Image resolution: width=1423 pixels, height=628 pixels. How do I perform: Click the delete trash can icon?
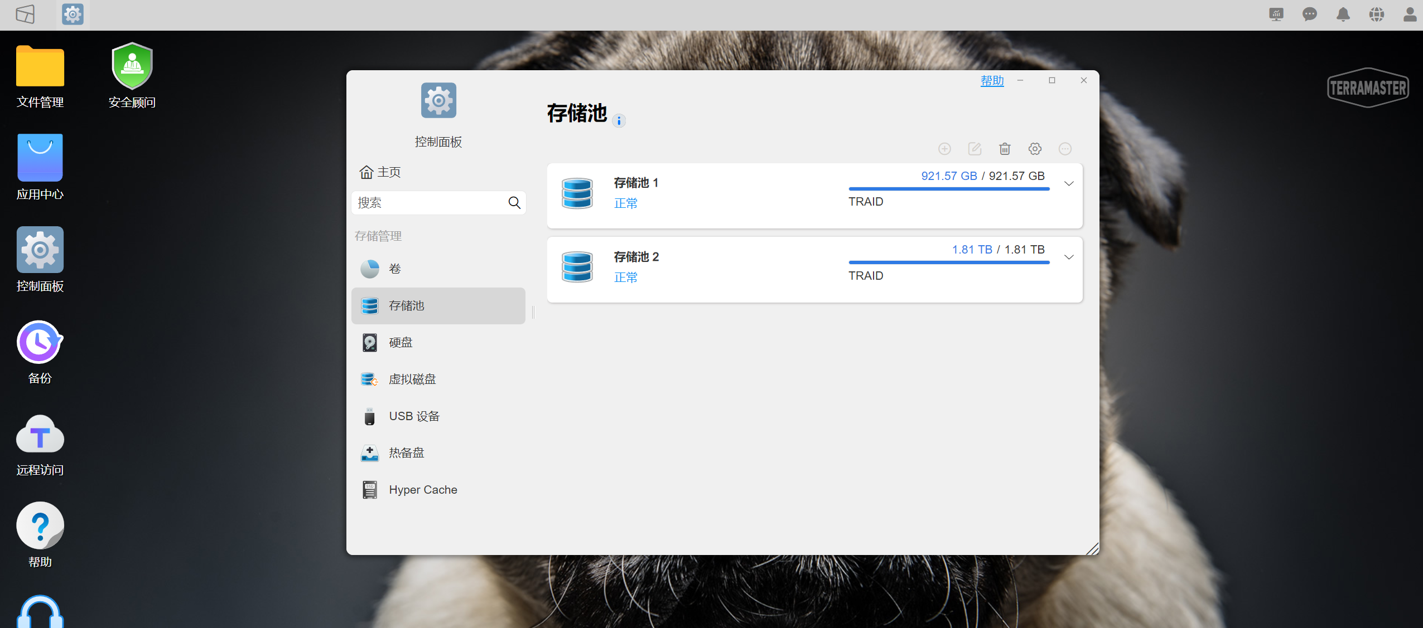tap(1005, 149)
